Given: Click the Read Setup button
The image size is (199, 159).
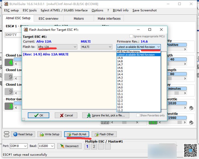Looking at the screenshot, I should pos(23,134).
